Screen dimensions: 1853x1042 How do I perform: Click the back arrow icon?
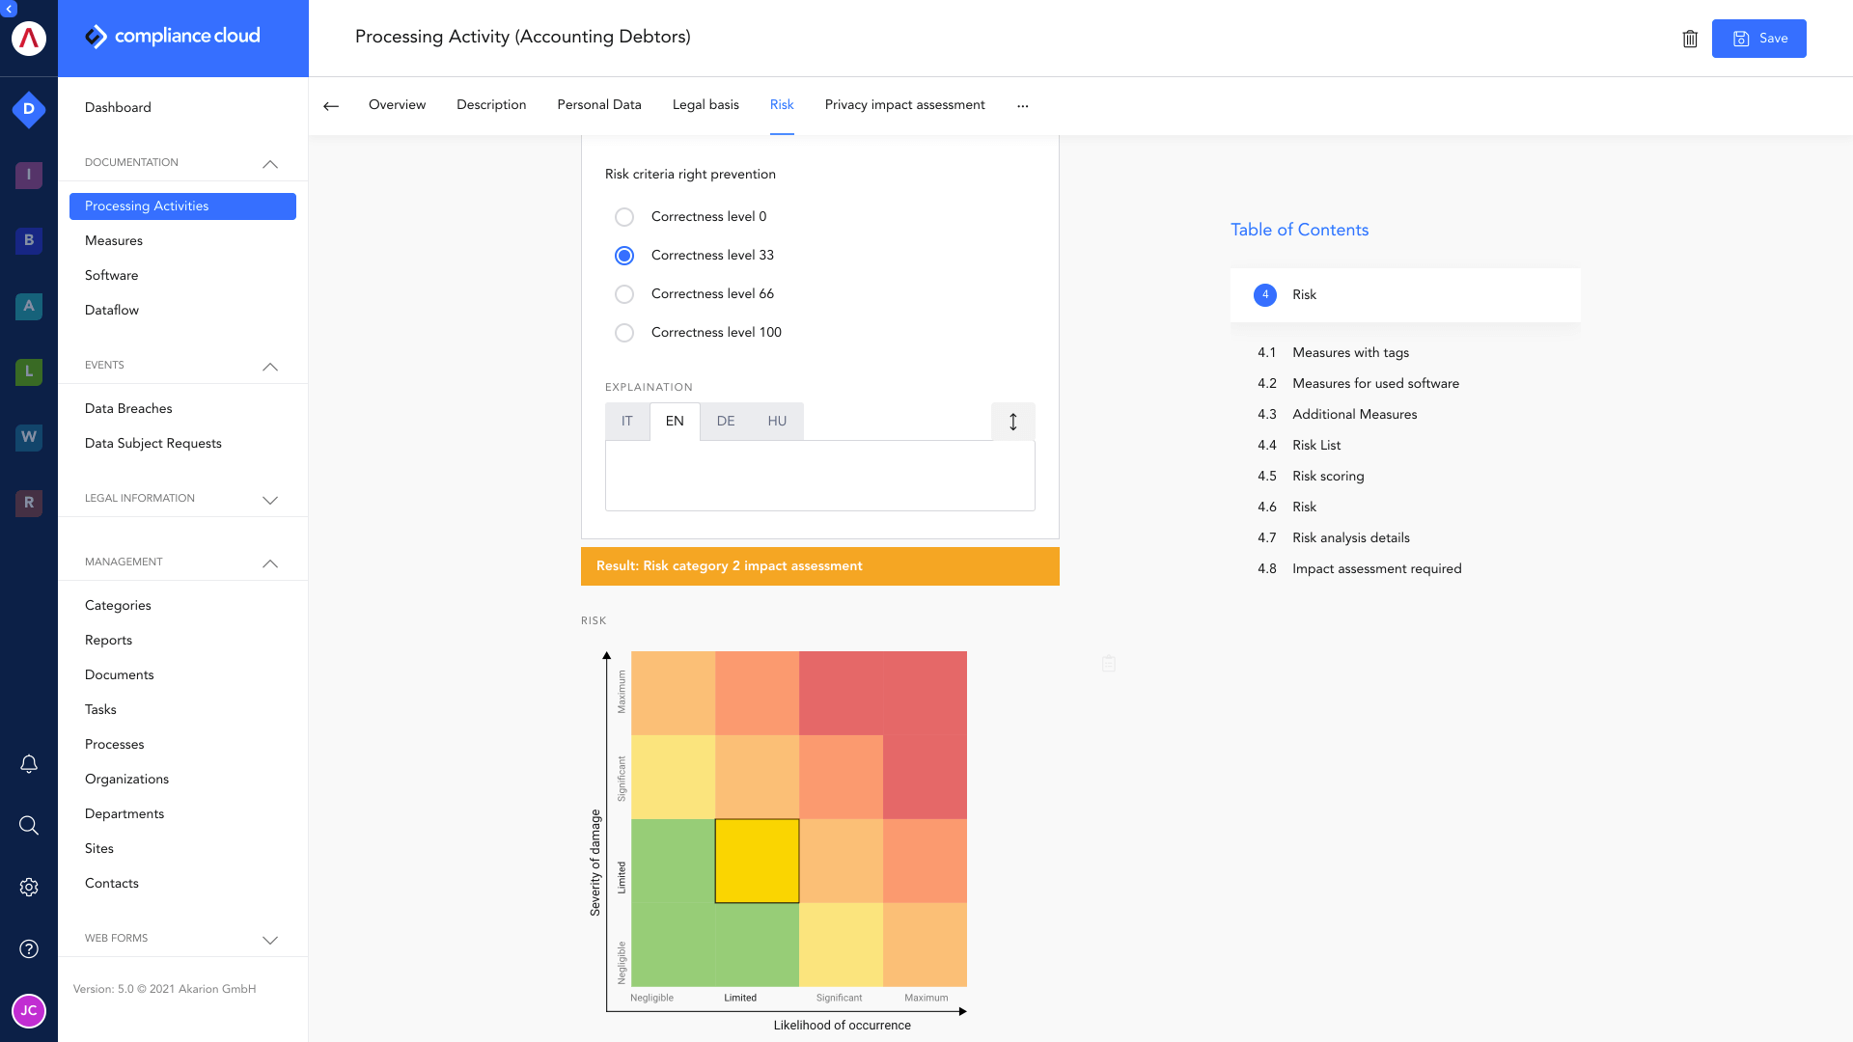coord(331,106)
